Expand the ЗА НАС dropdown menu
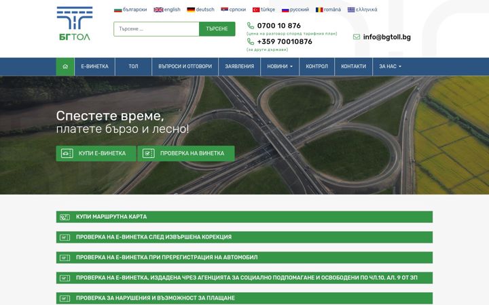This screenshot has width=489, height=305. click(390, 66)
